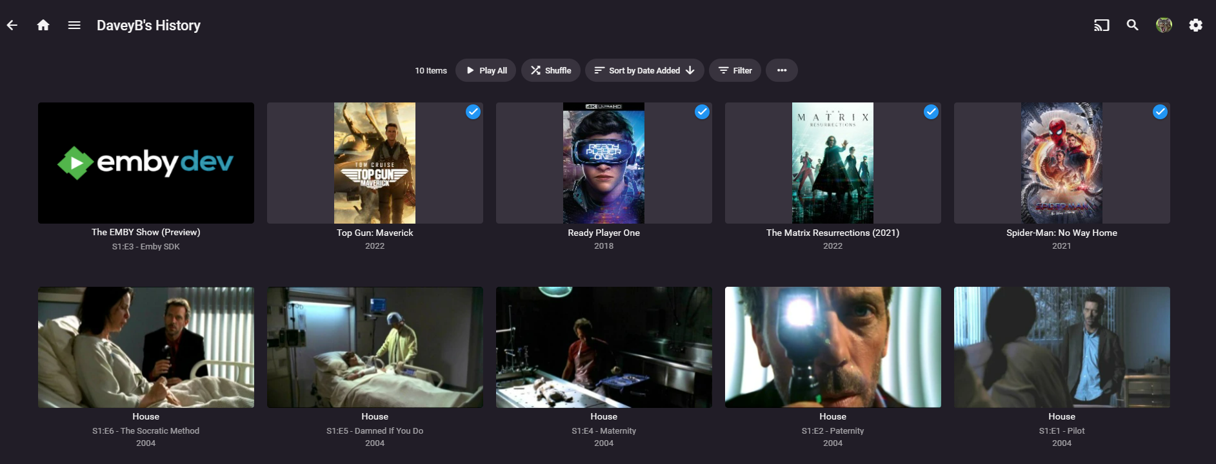This screenshot has height=464, width=1216.
Task: Open the House S1:E2 episode thumbnail
Action: point(833,347)
